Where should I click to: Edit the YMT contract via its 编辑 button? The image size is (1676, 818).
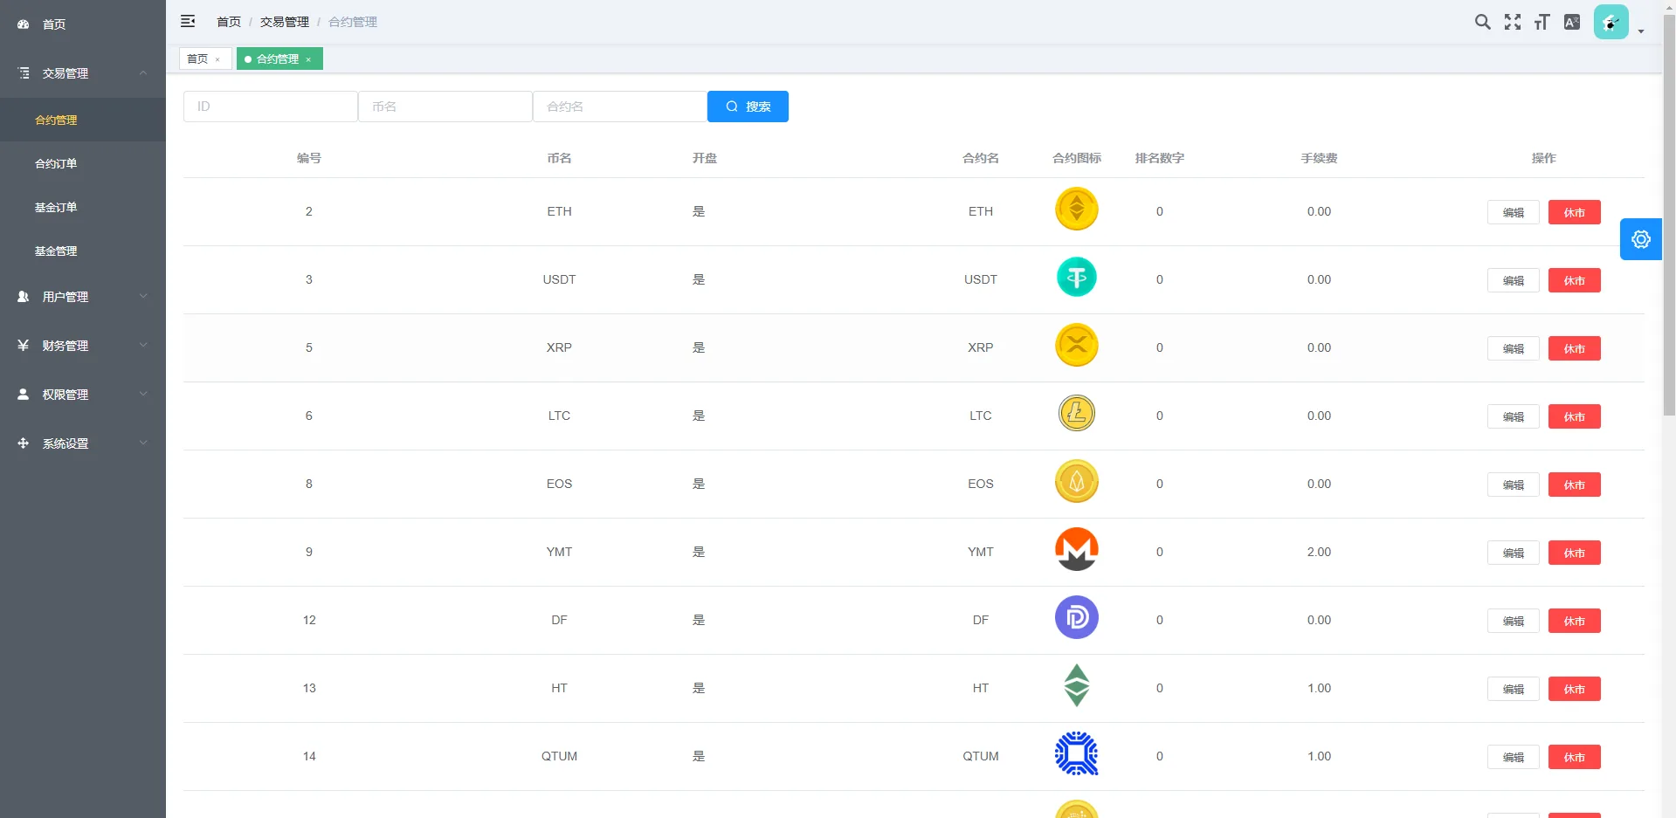pyautogui.click(x=1512, y=553)
